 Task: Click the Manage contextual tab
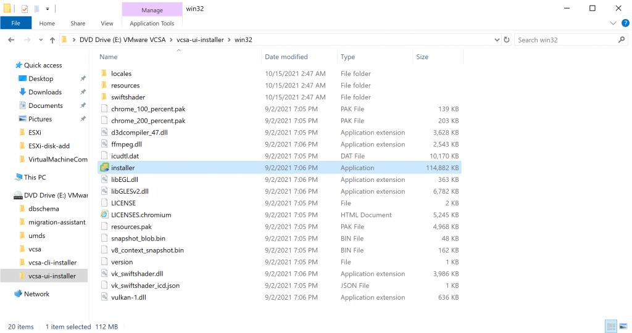tap(152, 10)
